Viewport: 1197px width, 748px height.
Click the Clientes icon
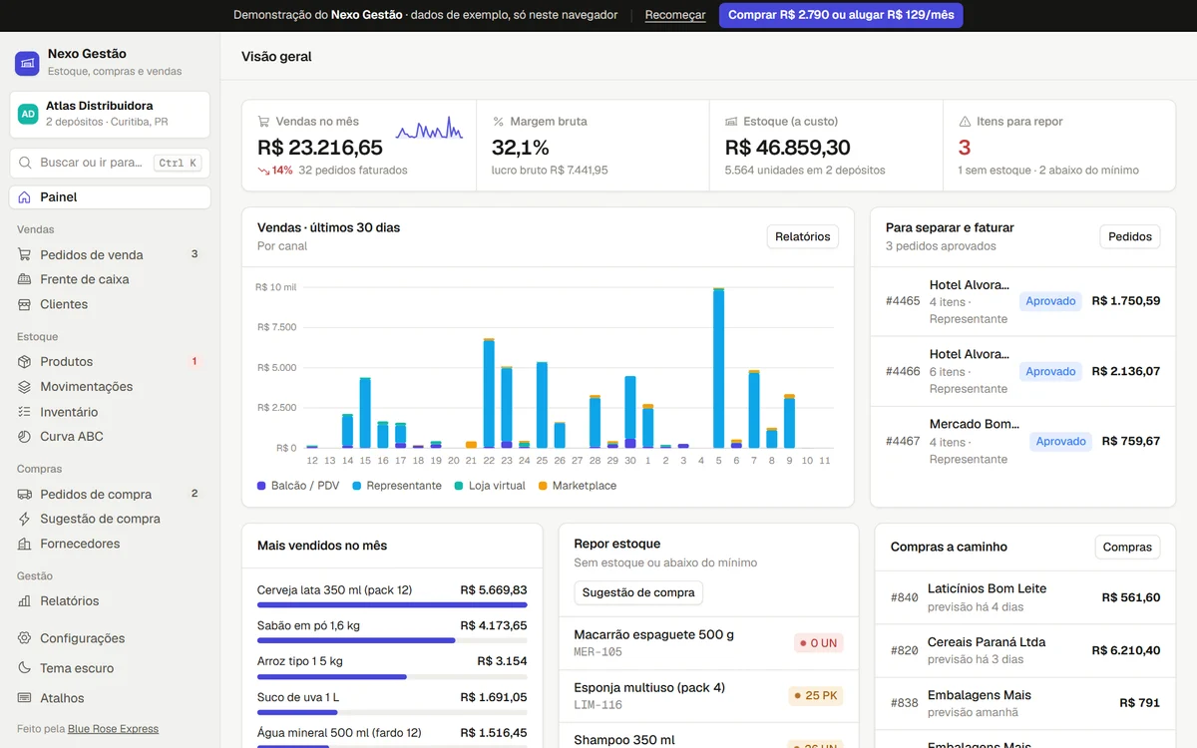[25, 304]
